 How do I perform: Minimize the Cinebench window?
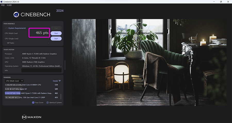tap(214, 2)
